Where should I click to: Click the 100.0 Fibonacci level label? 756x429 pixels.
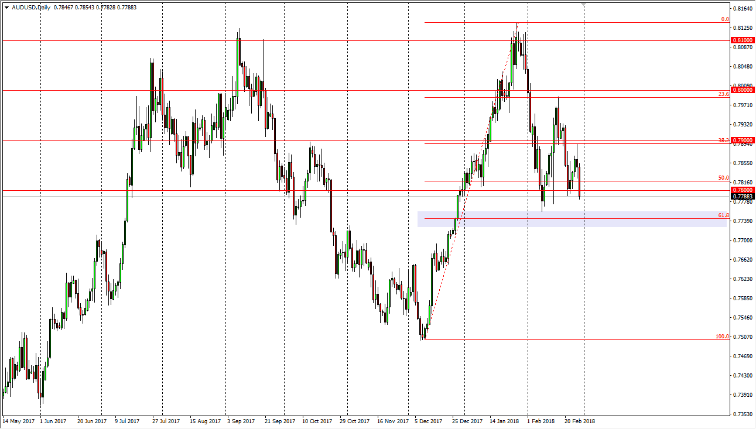pos(722,337)
